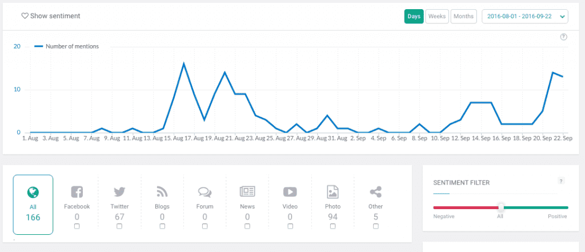Select the Photo image icon
This screenshot has height=252, width=585.
(333, 192)
